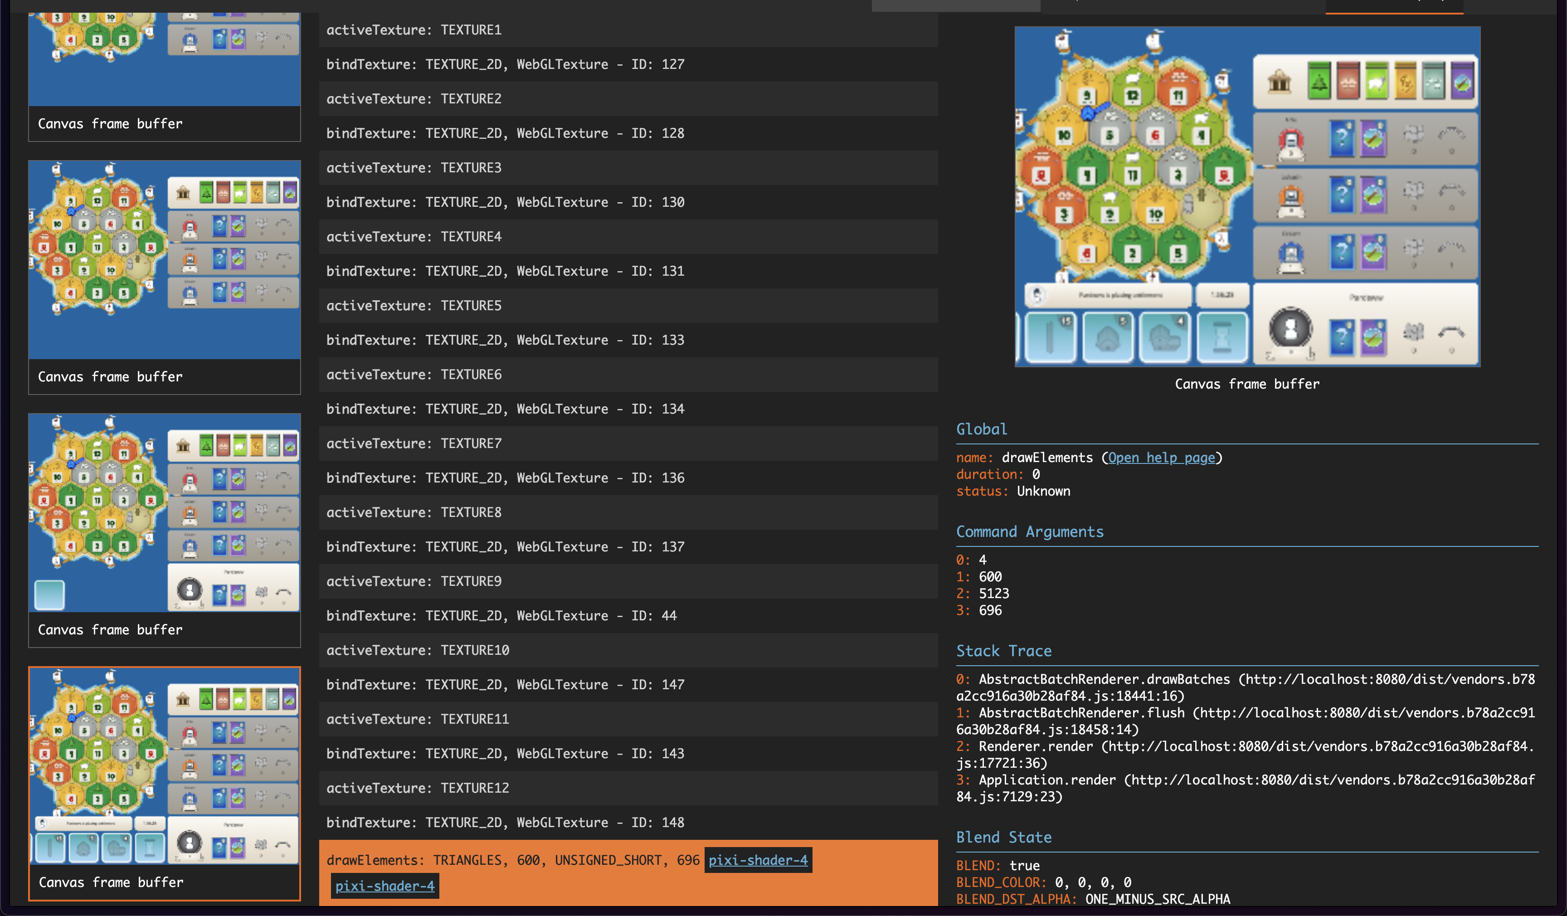Select the activeTexture: TEXTURE1 command row

point(629,30)
